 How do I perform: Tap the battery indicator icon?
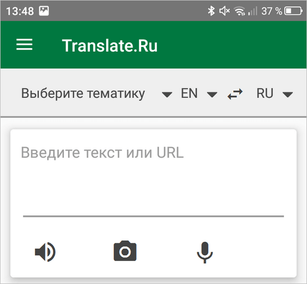coord(293,11)
